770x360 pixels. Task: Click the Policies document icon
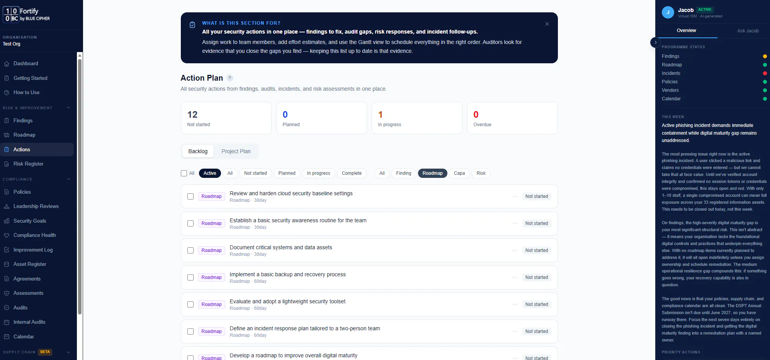(7, 192)
